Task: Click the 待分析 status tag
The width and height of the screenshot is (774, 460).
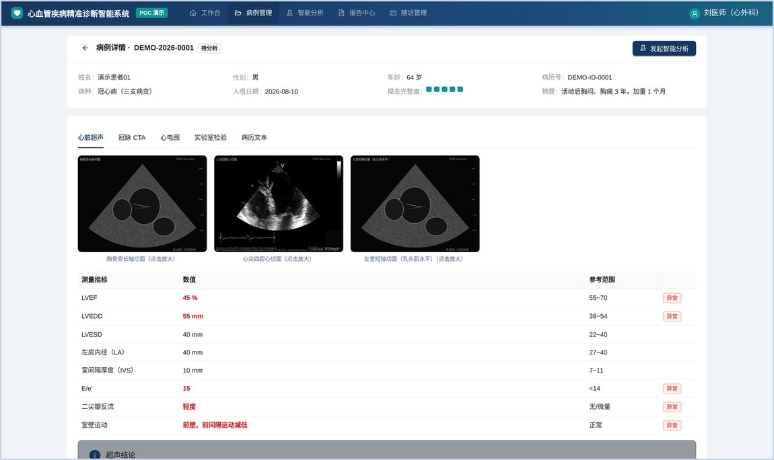Action: coord(209,48)
